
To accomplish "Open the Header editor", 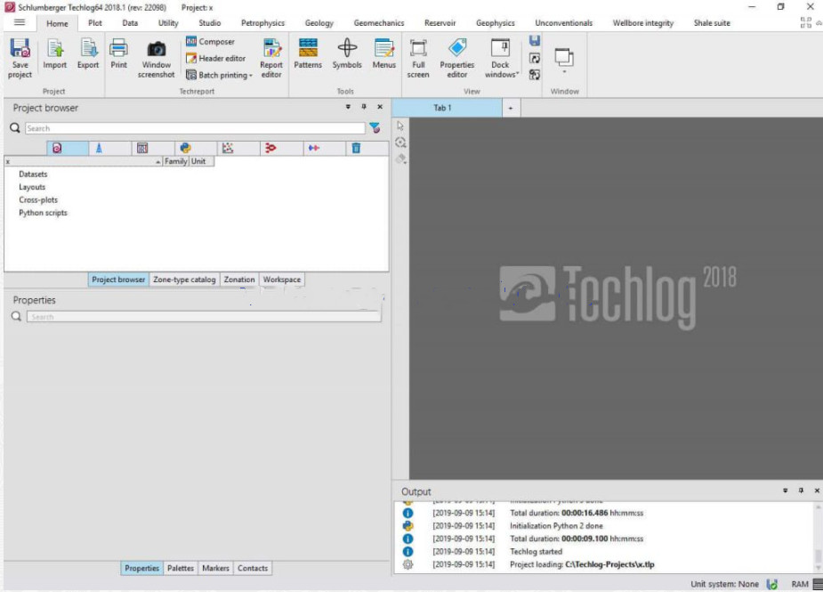I will [x=215, y=58].
